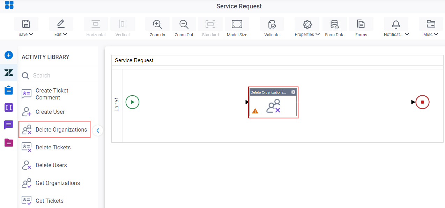
Task: Click the Misc folder icon
Action: click(x=431, y=24)
